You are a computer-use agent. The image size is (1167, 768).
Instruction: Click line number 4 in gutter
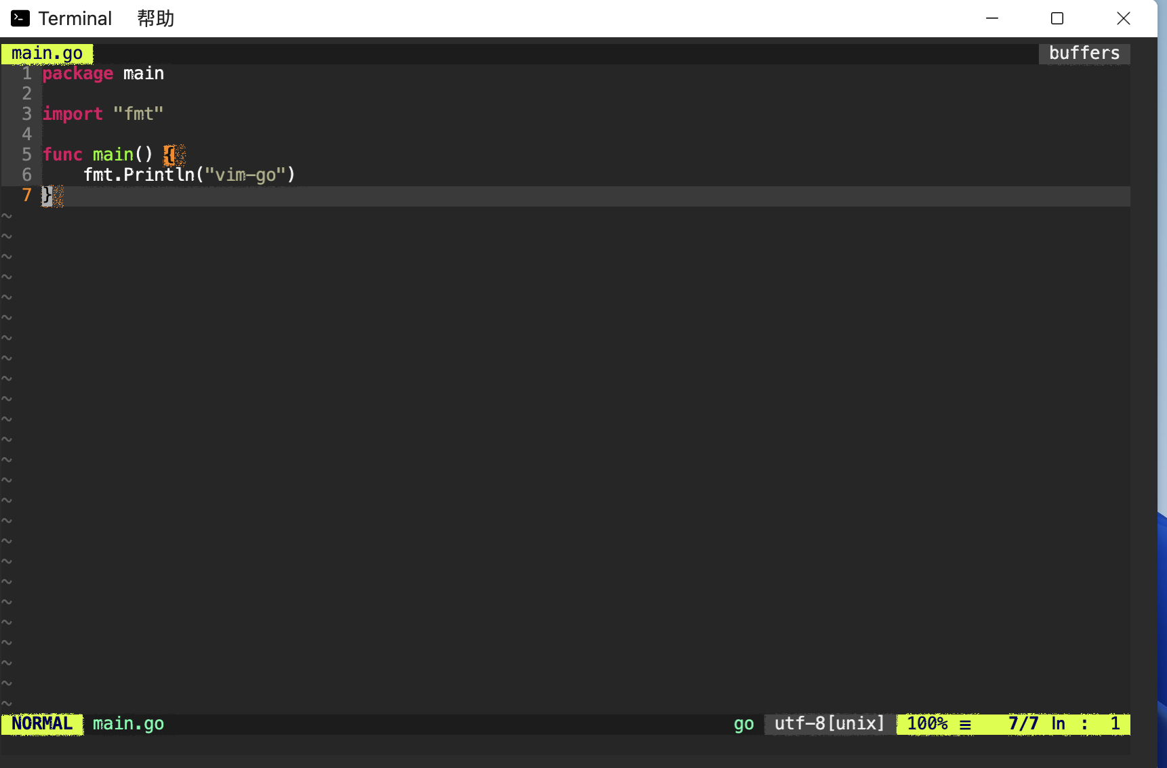(26, 134)
